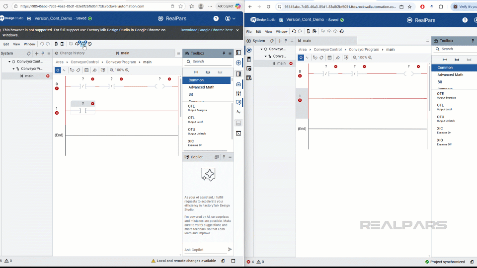This screenshot has width=477, height=268.
Task: Click the library icon in right window left sidebar
Action: tap(249, 78)
